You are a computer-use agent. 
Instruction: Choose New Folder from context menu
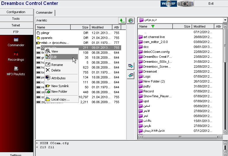[x=62, y=92]
